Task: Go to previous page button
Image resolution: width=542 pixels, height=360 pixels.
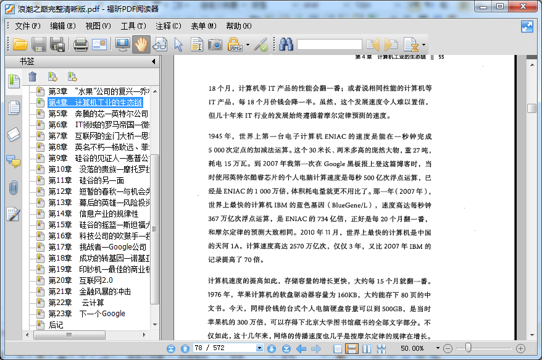Action: [x=185, y=349]
